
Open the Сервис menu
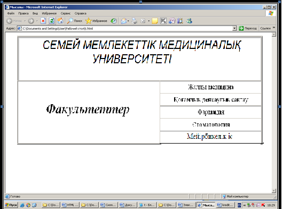[66, 13]
